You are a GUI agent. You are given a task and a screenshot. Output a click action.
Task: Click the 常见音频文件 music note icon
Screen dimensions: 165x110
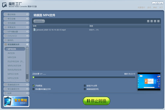(6, 89)
